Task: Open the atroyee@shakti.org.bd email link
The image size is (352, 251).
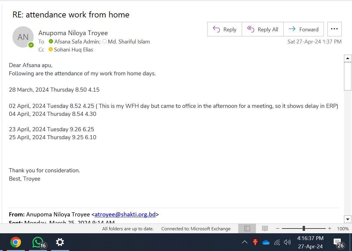Action: point(125,214)
